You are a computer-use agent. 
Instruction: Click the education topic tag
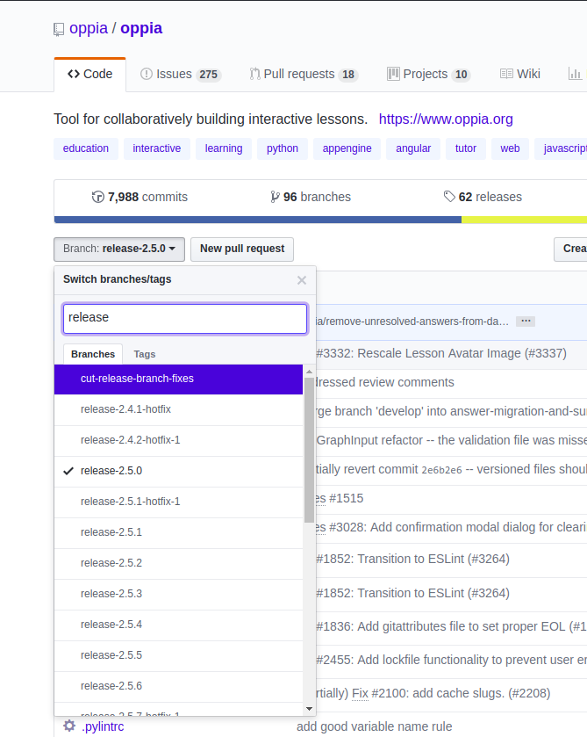click(86, 148)
